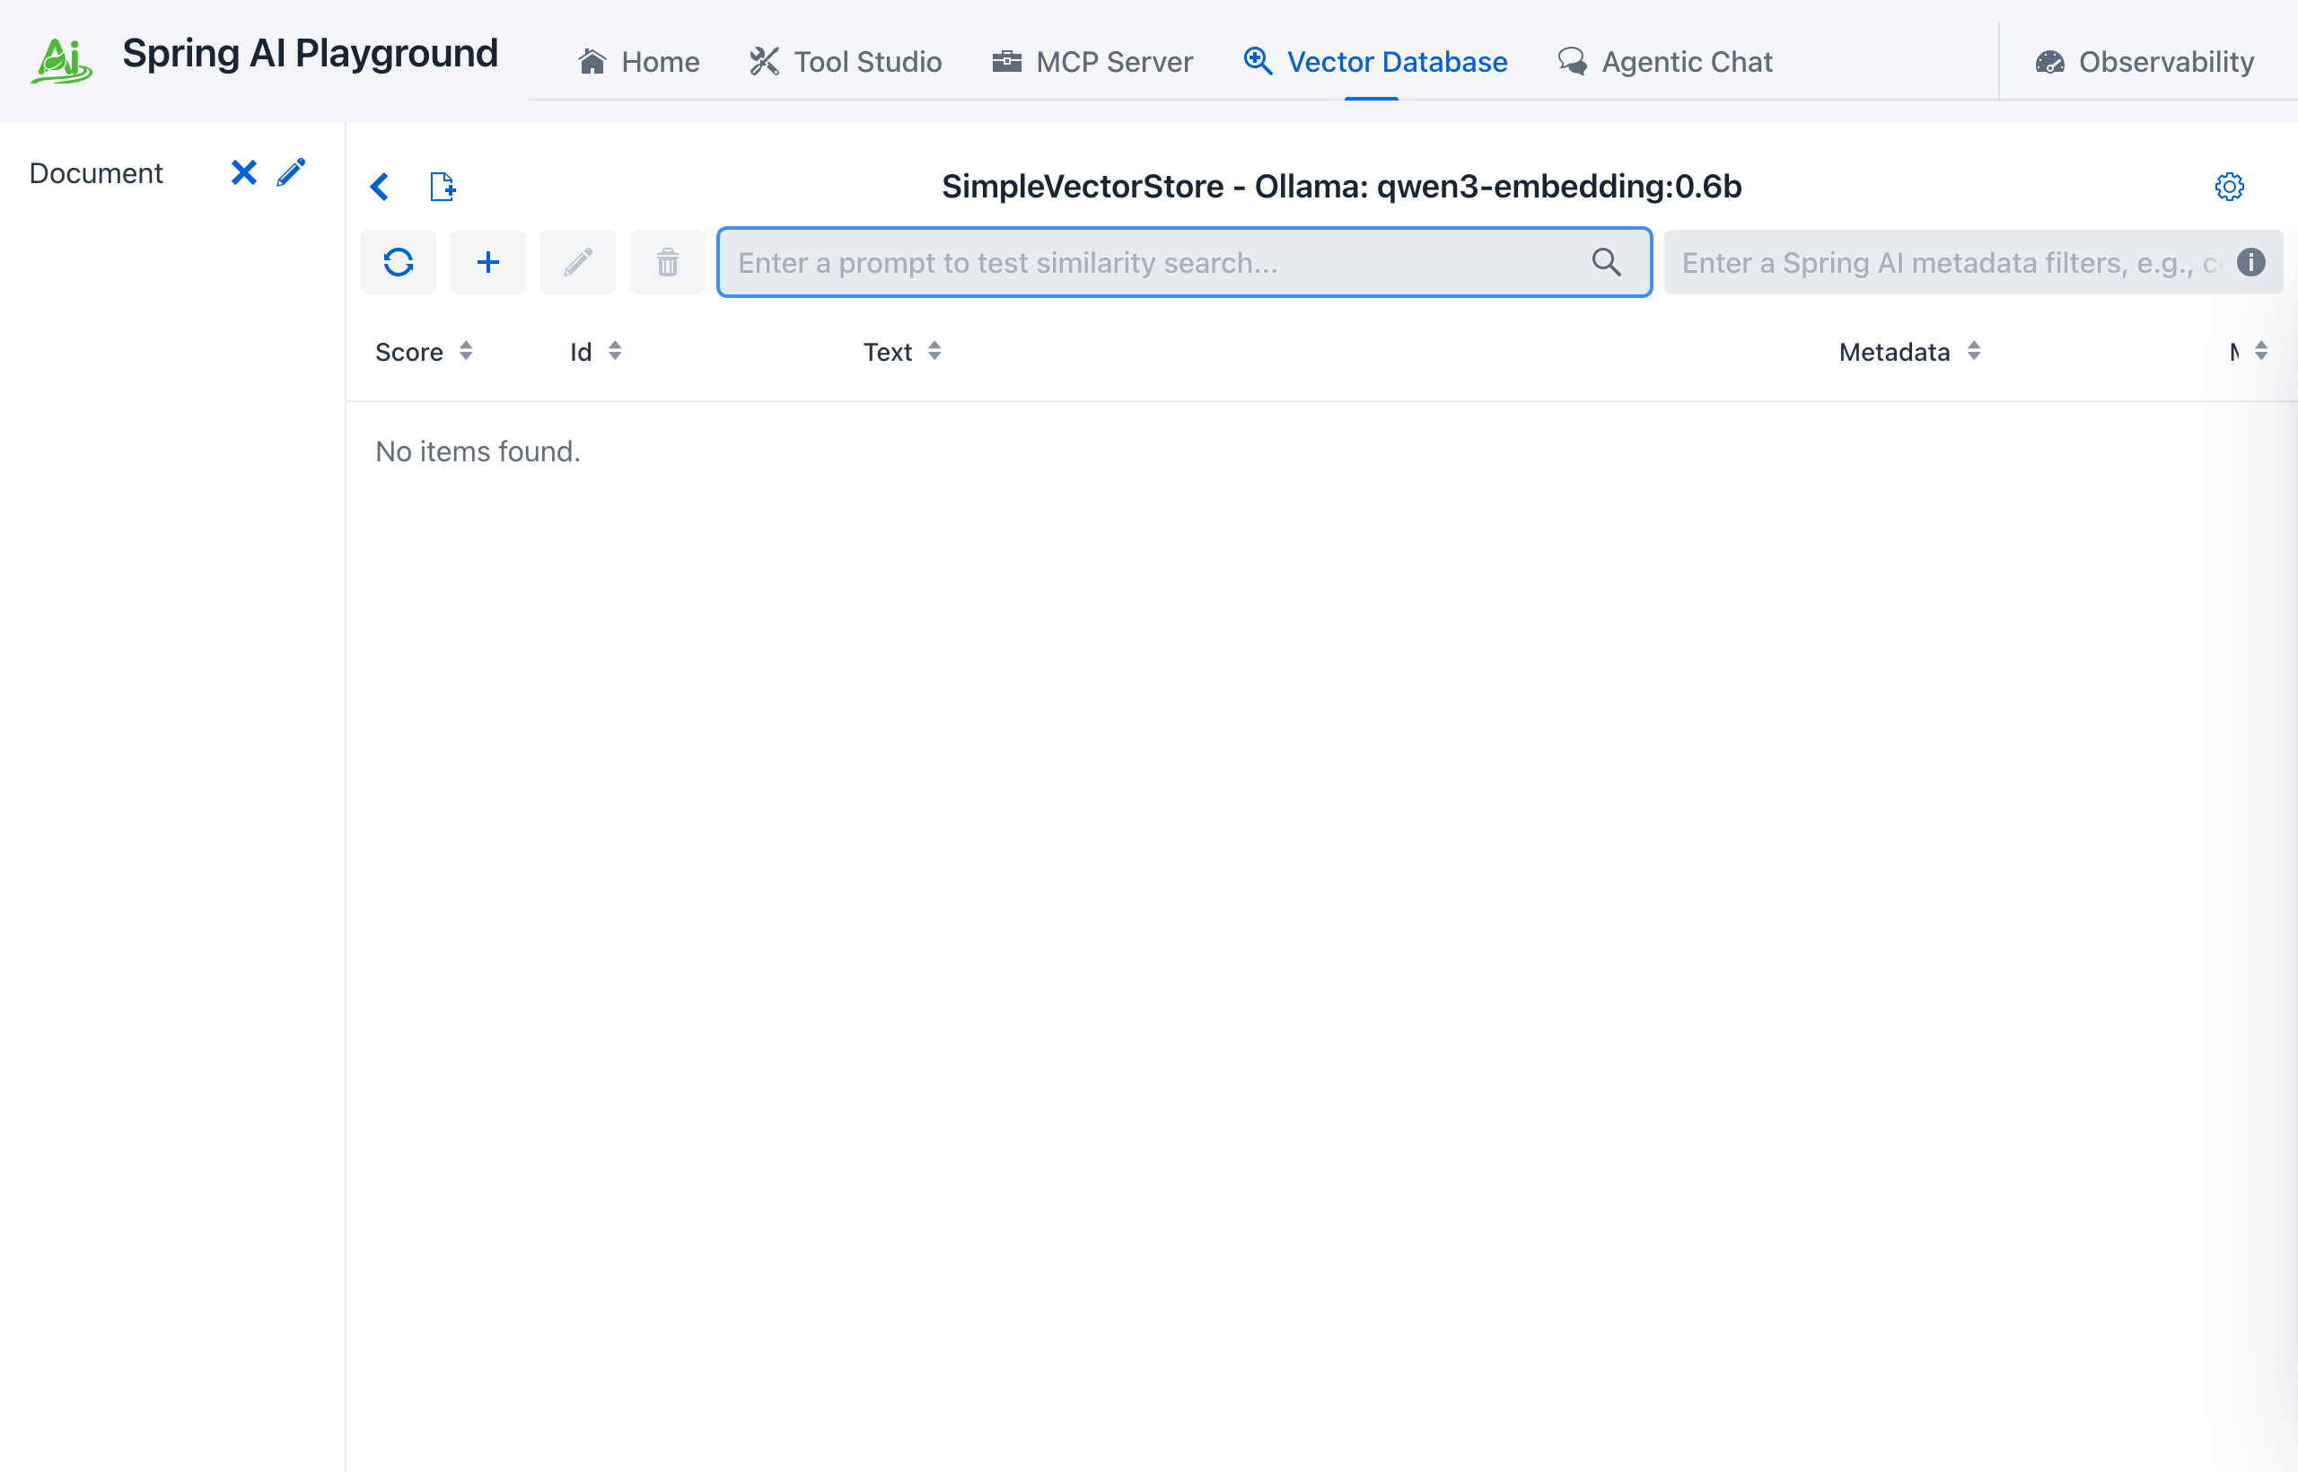Switch to Tool Studio tab

click(x=845, y=62)
